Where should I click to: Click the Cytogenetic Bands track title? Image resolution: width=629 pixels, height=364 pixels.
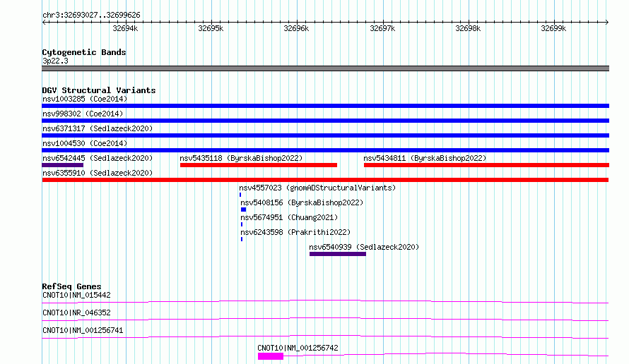tap(84, 52)
